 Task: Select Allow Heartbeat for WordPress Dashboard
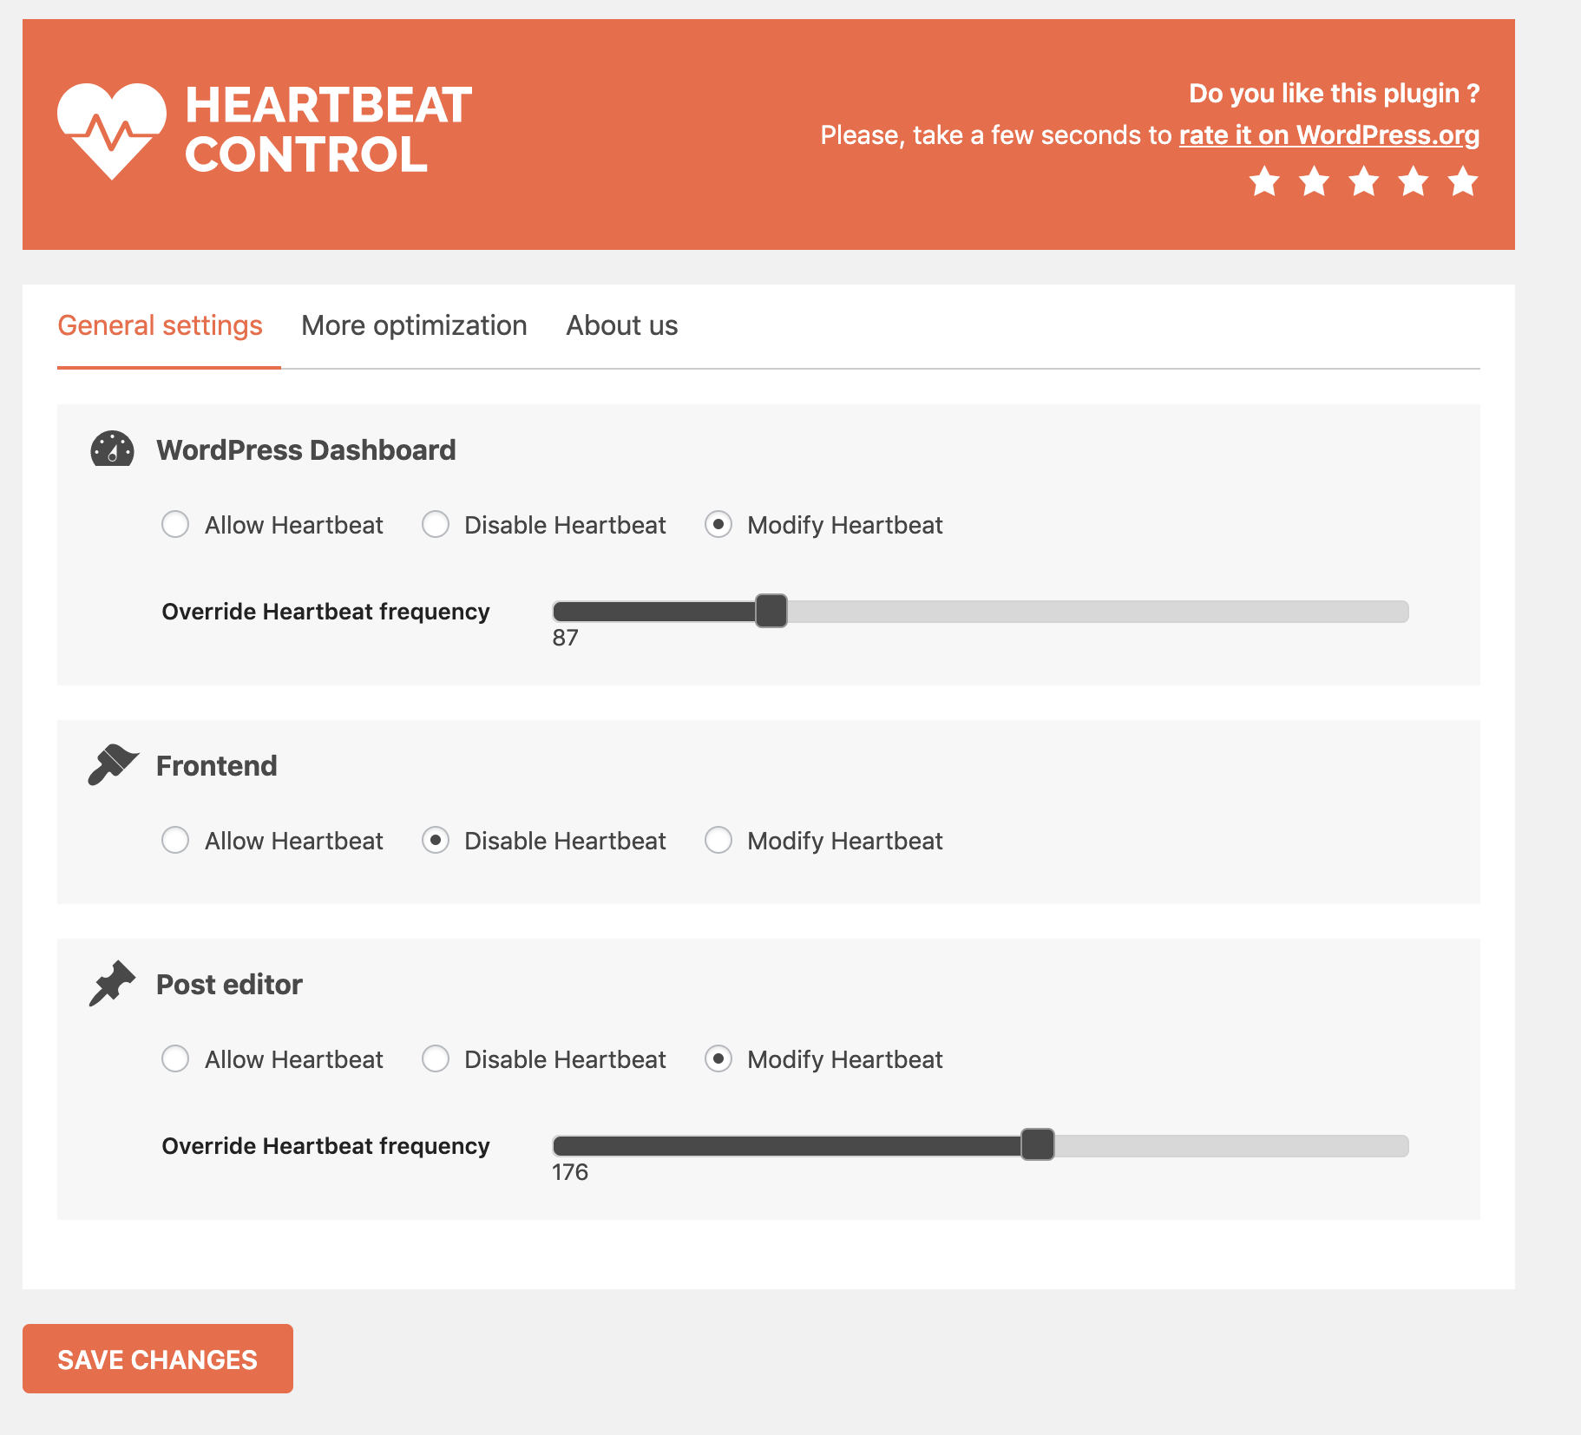click(176, 524)
